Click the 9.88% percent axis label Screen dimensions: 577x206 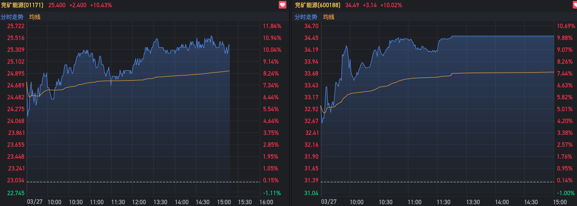(565, 38)
